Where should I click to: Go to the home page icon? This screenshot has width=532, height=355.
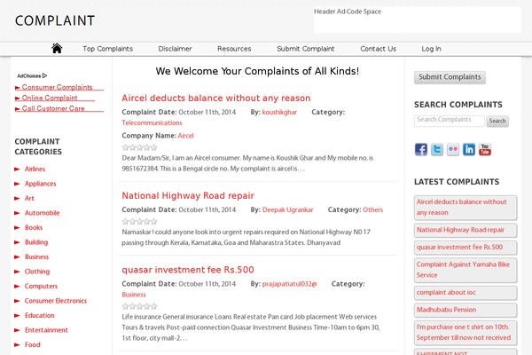pyautogui.click(x=57, y=48)
